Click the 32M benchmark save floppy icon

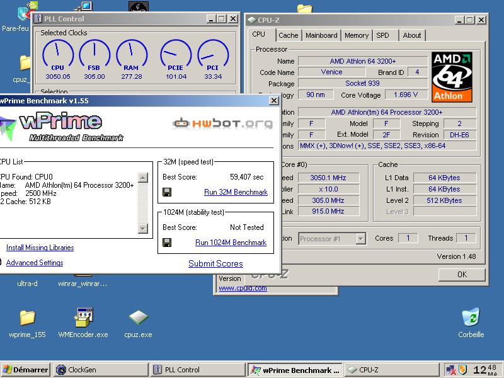click(167, 192)
